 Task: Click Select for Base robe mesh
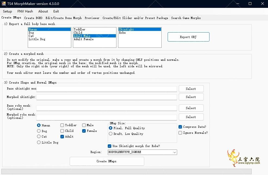click(191, 108)
